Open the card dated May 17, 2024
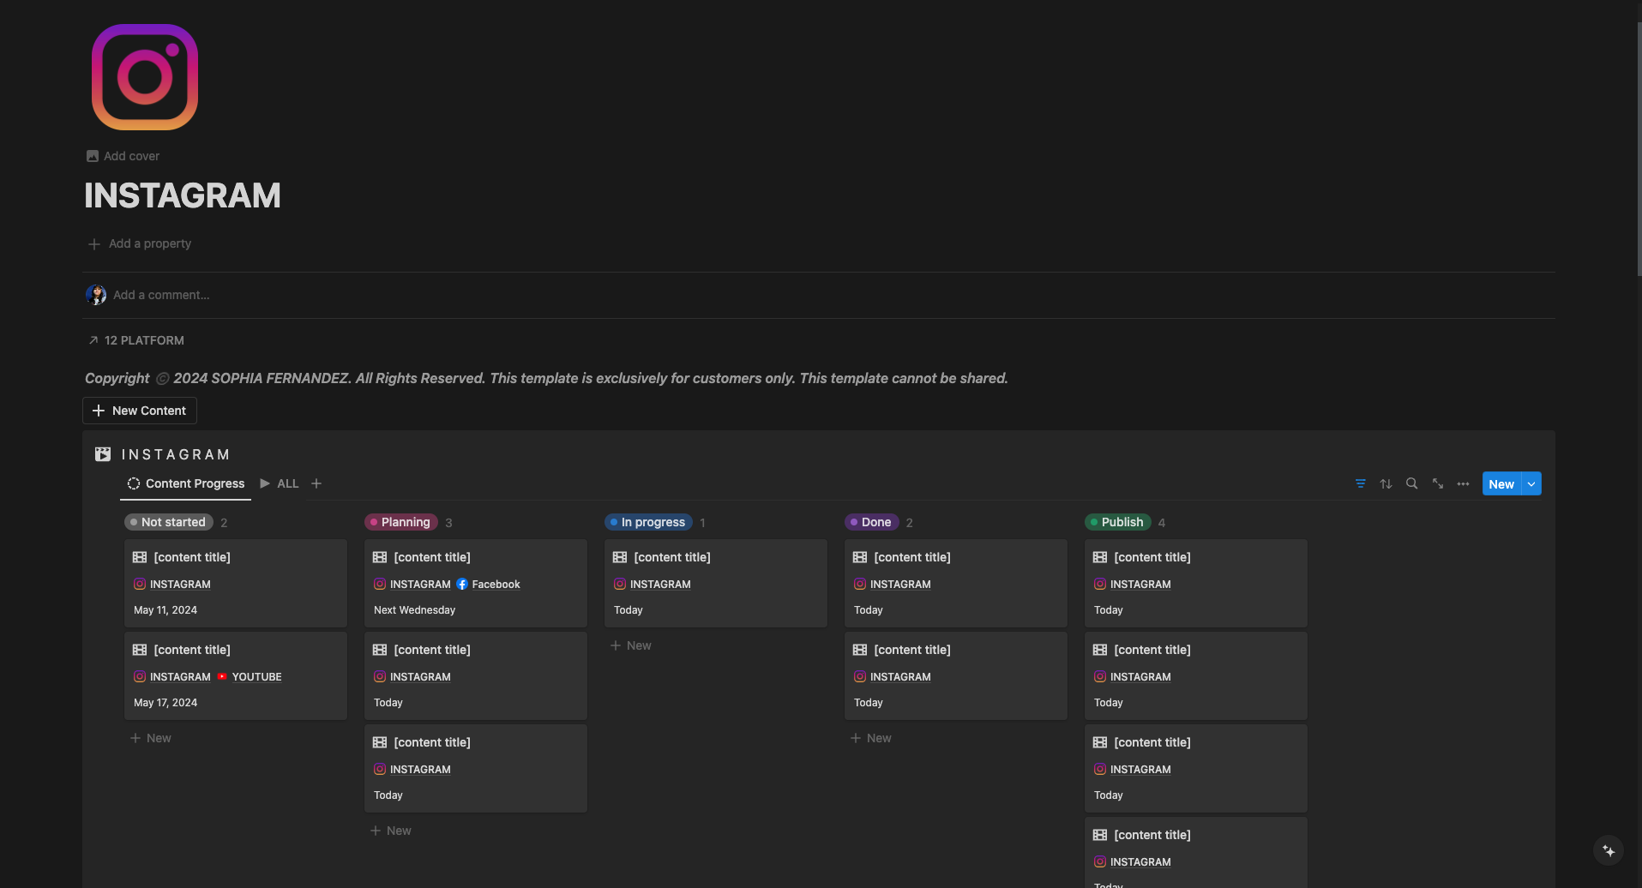Image resolution: width=1642 pixels, height=888 pixels. coord(236,675)
